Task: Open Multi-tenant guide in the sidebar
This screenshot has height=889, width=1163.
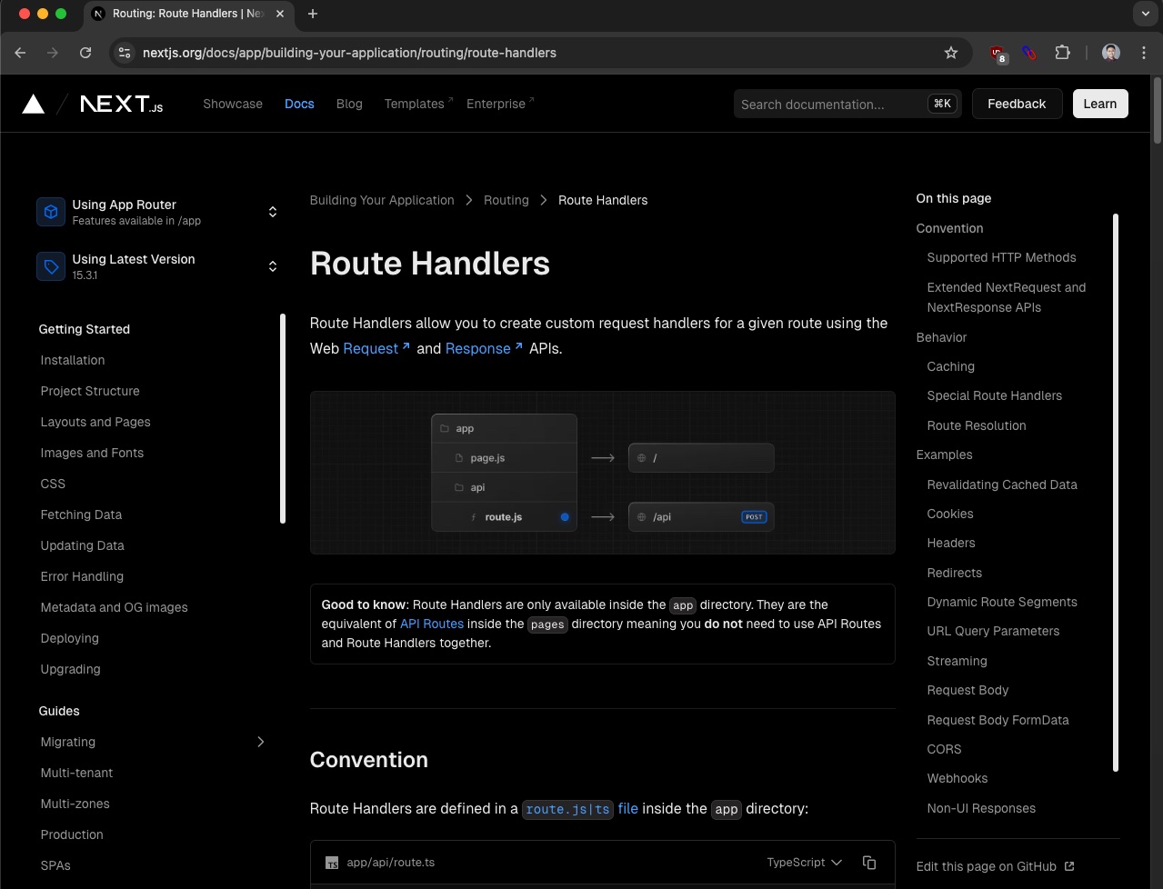Action: (x=76, y=773)
